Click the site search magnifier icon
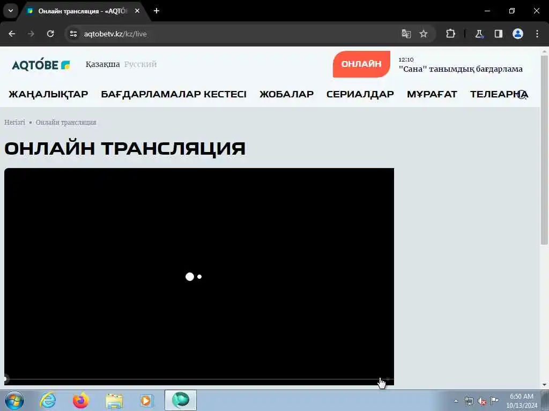This screenshot has height=411, width=549. point(522,94)
